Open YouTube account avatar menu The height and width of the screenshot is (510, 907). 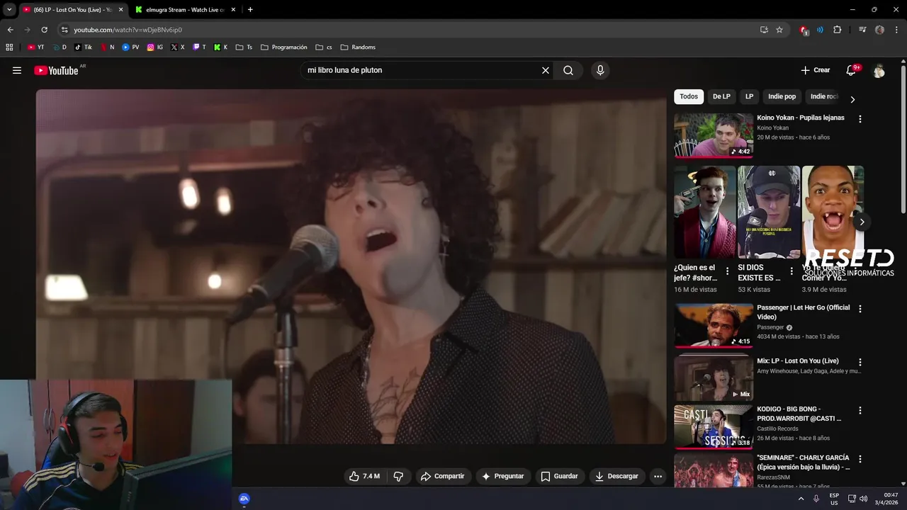coord(879,70)
